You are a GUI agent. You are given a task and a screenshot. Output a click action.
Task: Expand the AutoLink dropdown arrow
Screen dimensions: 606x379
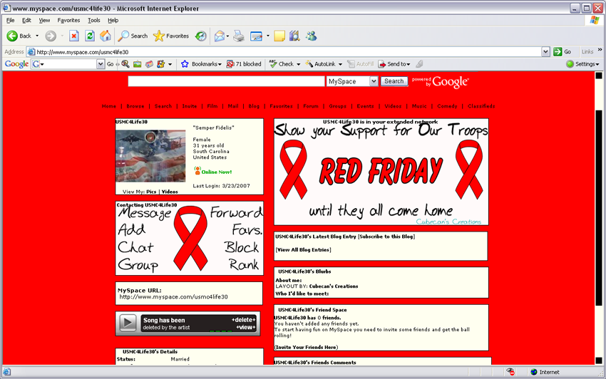pyautogui.click(x=340, y=64)
